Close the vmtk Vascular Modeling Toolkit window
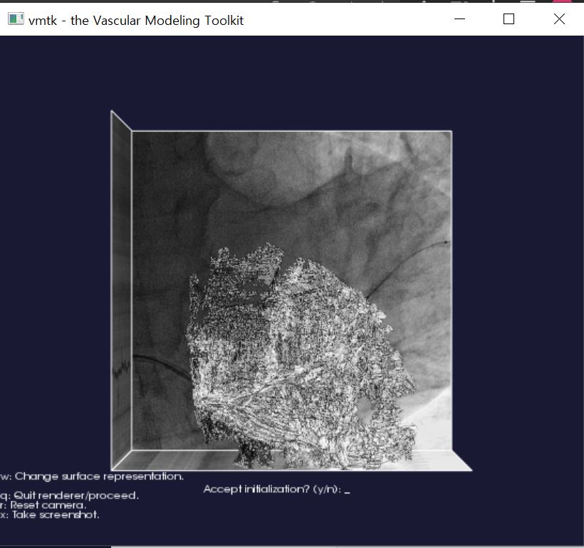 pyautogui.click(x=559, y=19)
